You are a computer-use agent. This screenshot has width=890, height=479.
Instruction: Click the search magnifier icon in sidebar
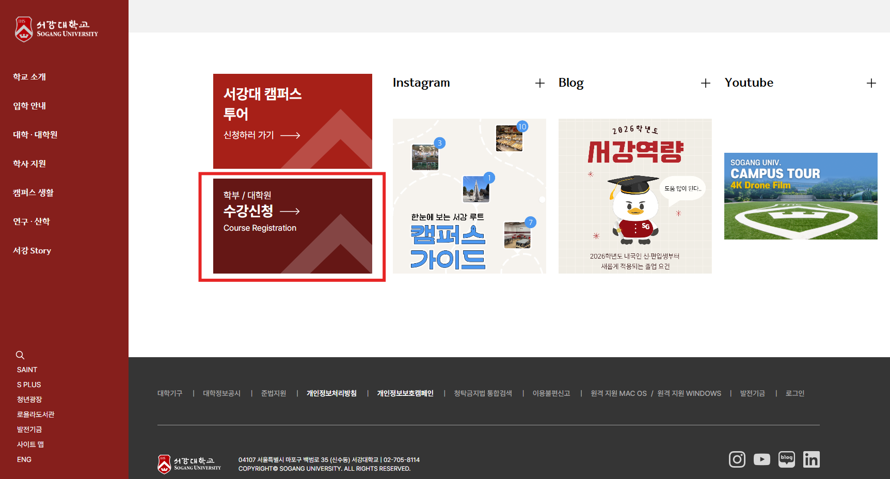tap(20, 355)
